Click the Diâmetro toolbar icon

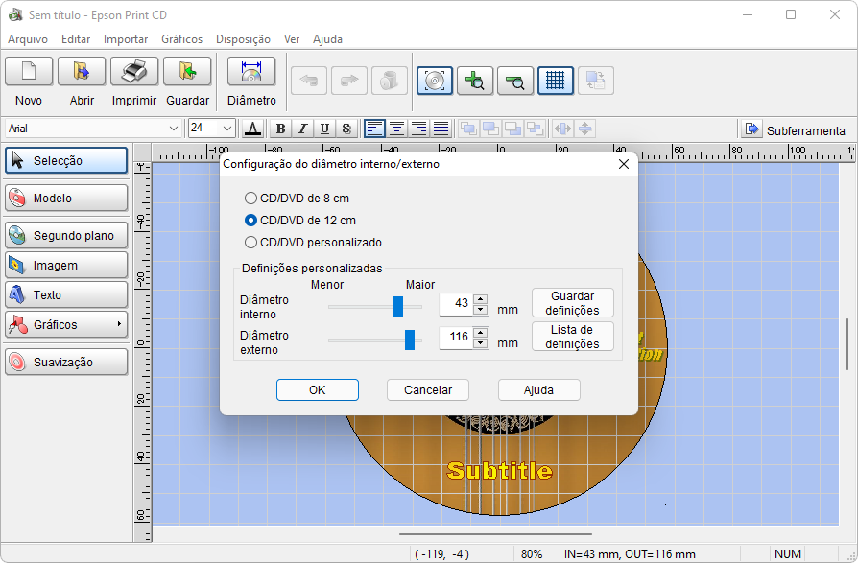click(251, 72)
